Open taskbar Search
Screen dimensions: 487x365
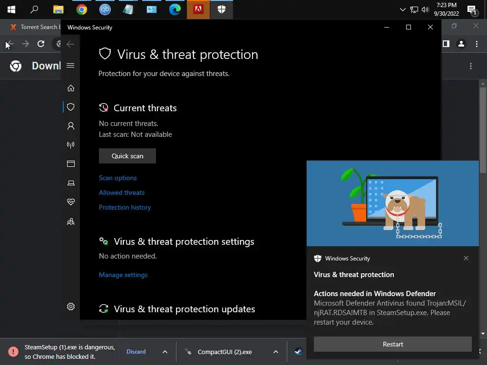pyautogui.click(x=34, y=10)
